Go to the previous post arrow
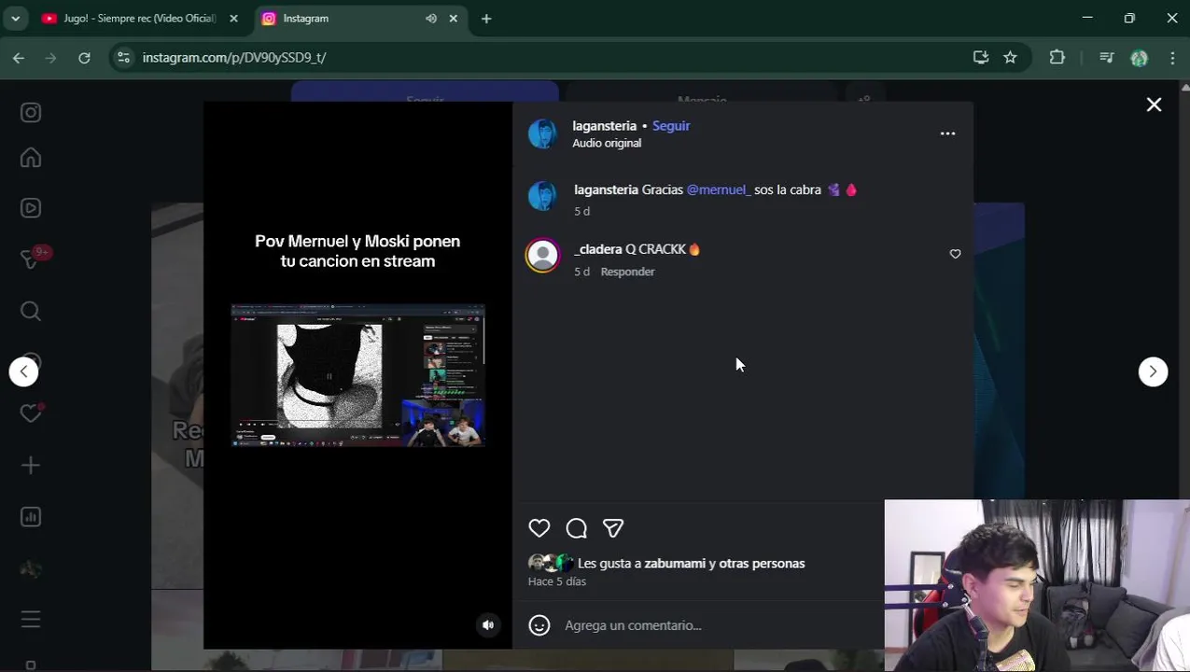Image resolution: width=1190 pixels, height=672 pixels. (24, 371)
